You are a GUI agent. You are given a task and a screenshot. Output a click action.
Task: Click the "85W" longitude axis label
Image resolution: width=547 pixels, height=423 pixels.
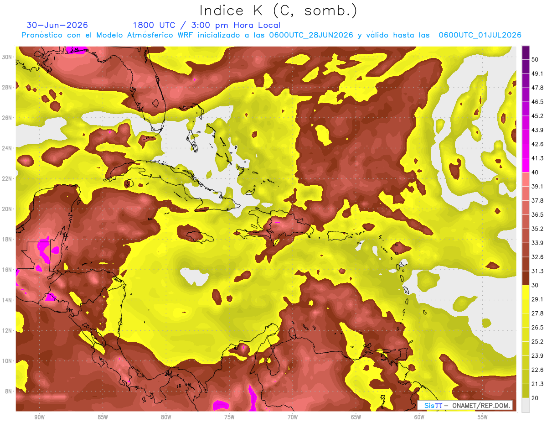pyautogui.click(x=103, y=417)
